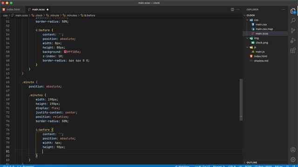Select main.scss in the Explorer
Image resolution: width=298 pixels, height=167 pixels.
262,33
